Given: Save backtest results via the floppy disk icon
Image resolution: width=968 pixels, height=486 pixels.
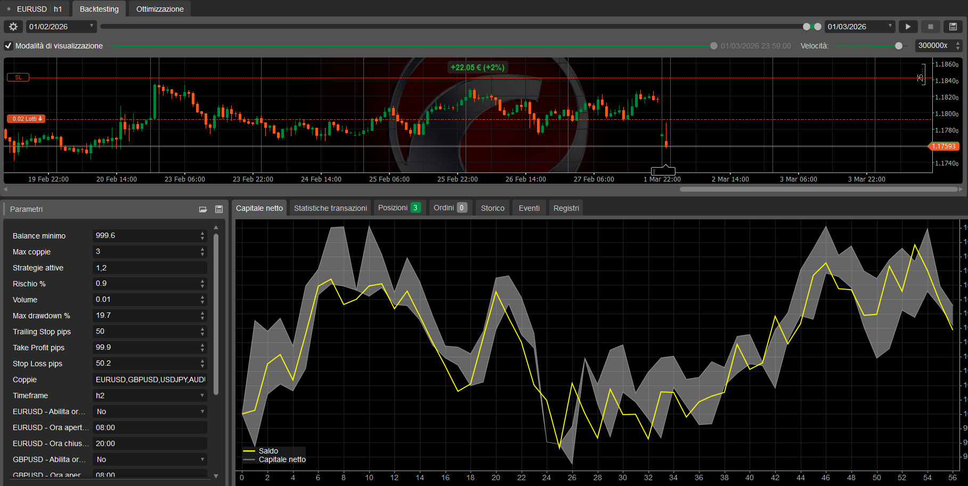Looking at the screenshot, I should click(x=953, y=26).
